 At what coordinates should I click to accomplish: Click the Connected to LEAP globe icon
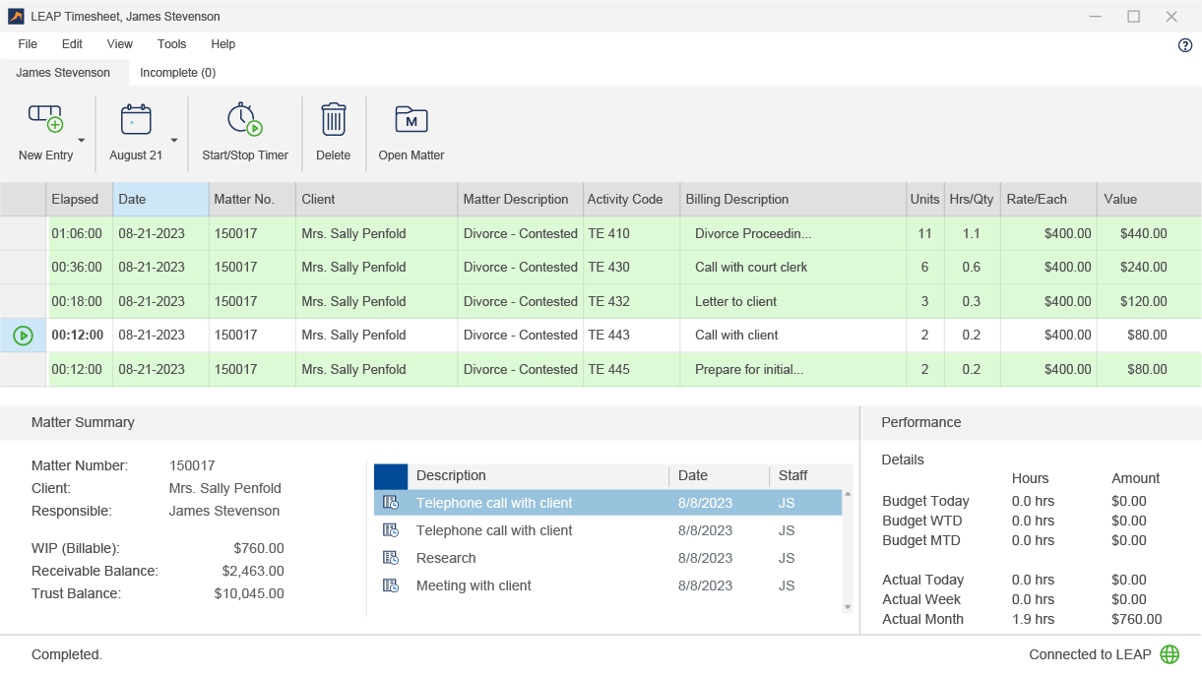(1170, 653)
